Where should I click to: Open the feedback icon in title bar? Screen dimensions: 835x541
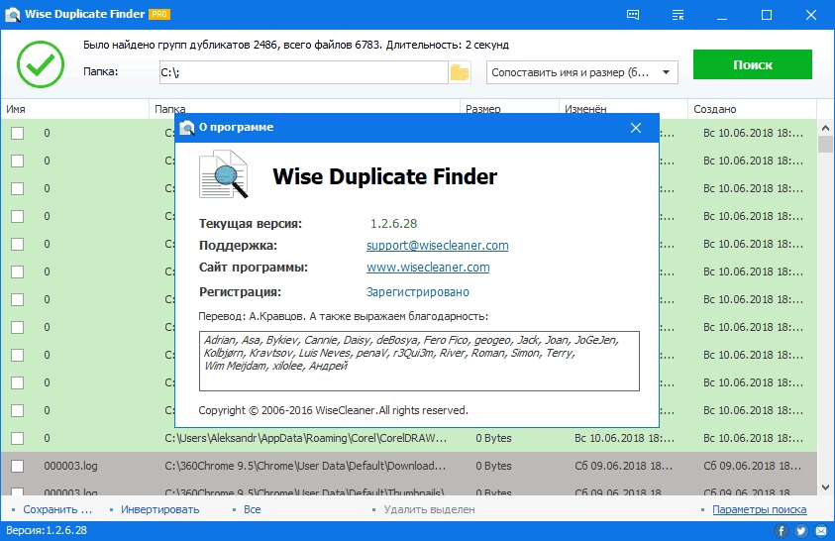(633, 15)
